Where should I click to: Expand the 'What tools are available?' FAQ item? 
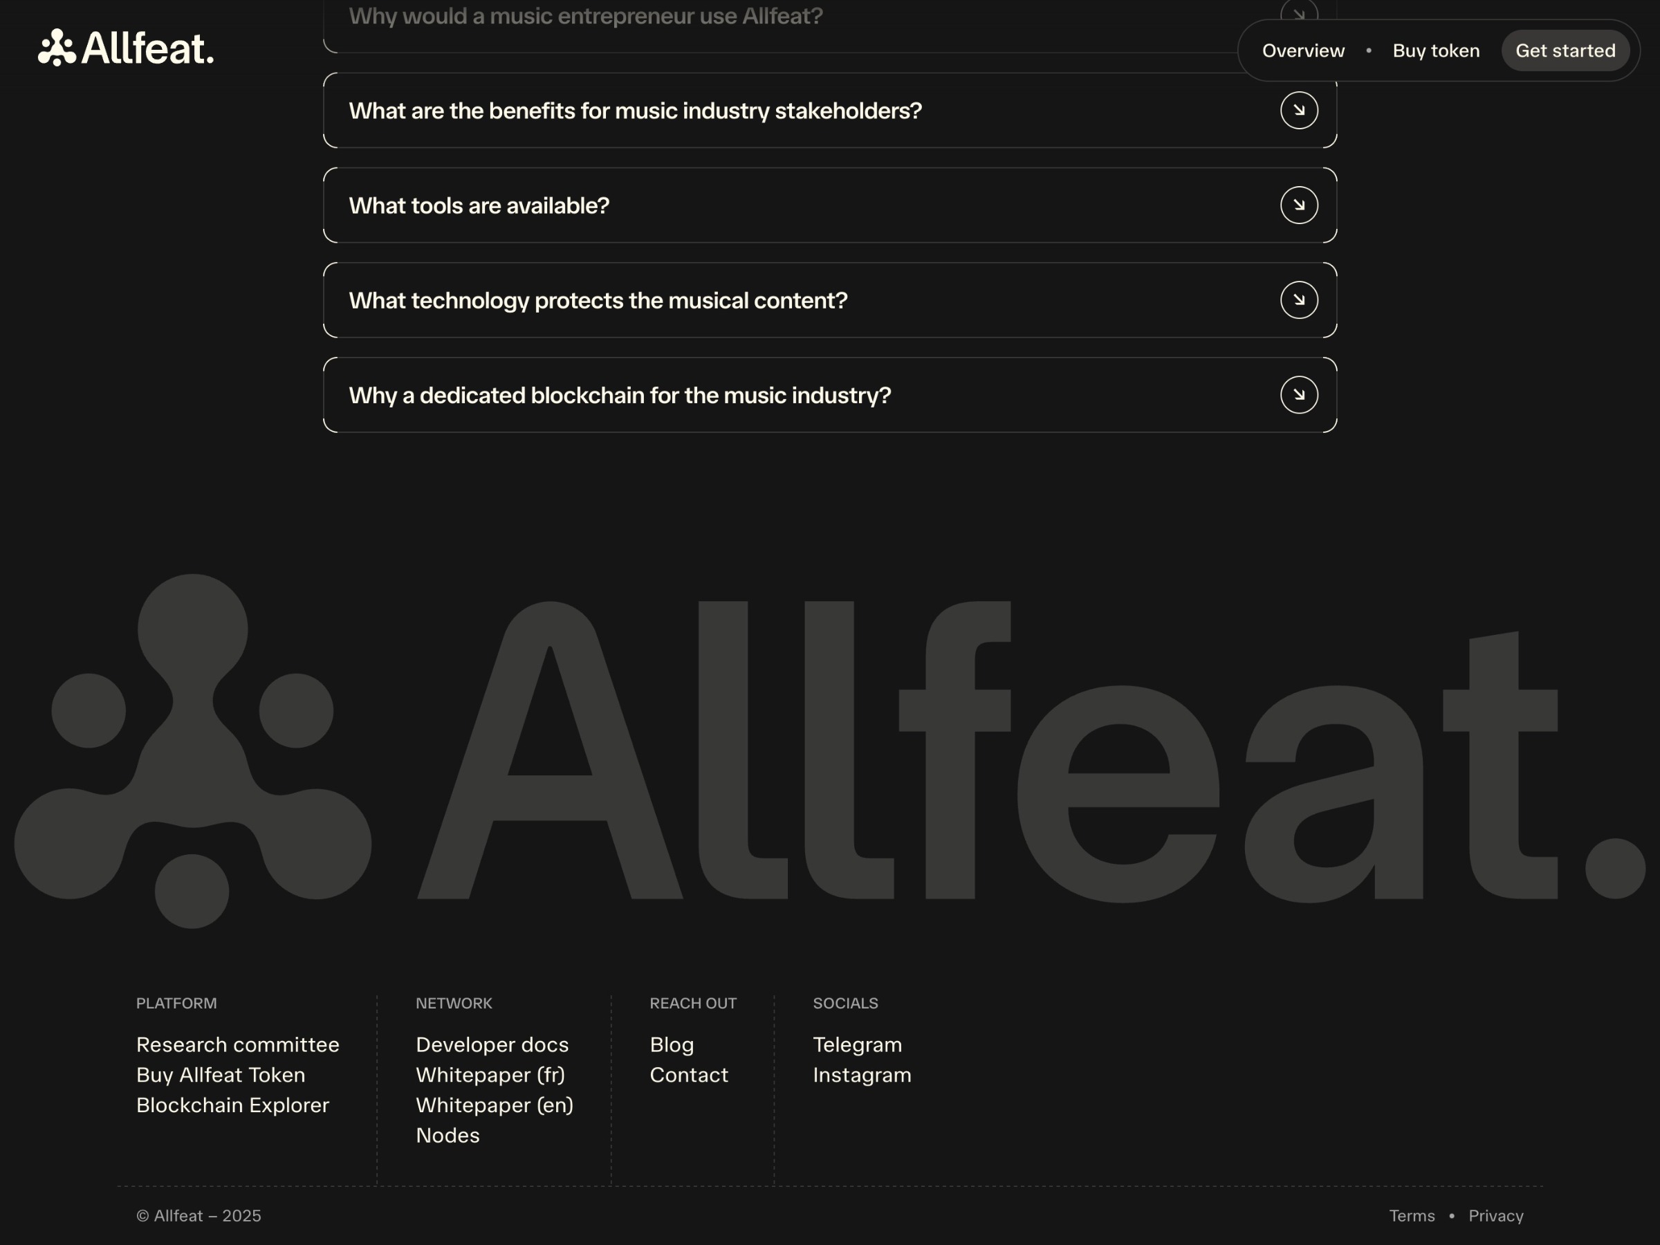pyautogui.click(x=479, y=205)
